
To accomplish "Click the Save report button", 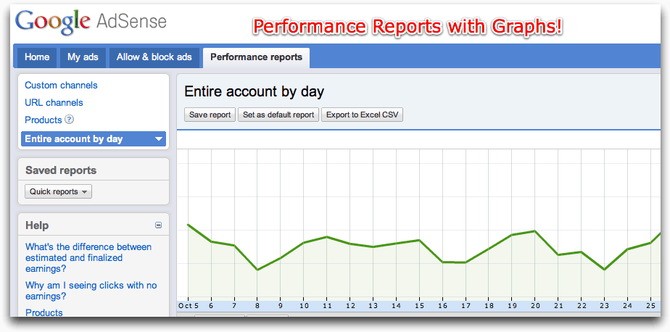I will [210, 115].
